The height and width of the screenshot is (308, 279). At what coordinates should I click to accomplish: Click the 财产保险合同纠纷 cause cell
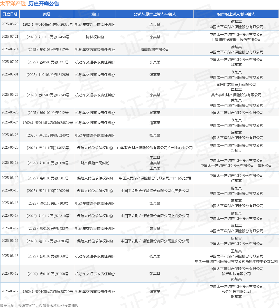pos(95,163)
